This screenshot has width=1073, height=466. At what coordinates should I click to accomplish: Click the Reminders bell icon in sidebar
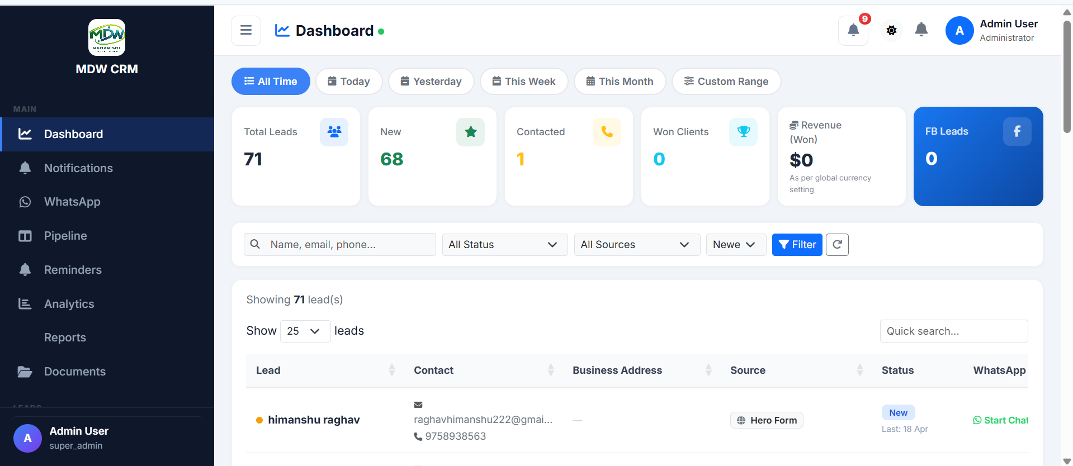(x=25, y=269)
